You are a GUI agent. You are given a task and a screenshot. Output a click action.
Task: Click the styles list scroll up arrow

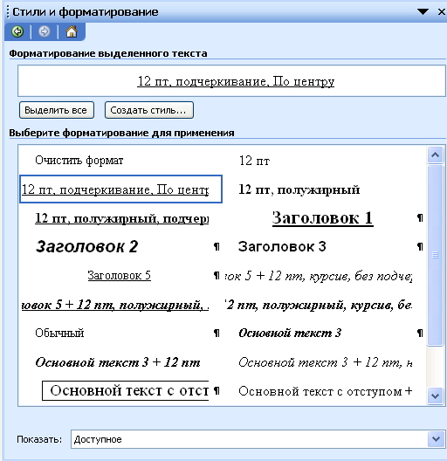click(x=436, y=155)
